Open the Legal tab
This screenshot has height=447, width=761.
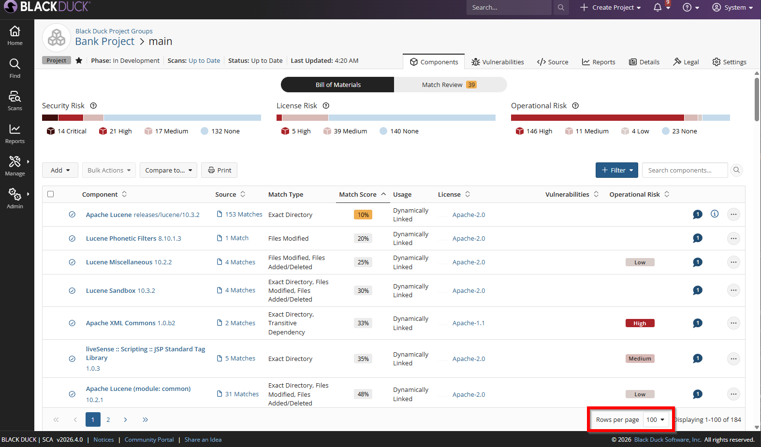pos(686,62)
